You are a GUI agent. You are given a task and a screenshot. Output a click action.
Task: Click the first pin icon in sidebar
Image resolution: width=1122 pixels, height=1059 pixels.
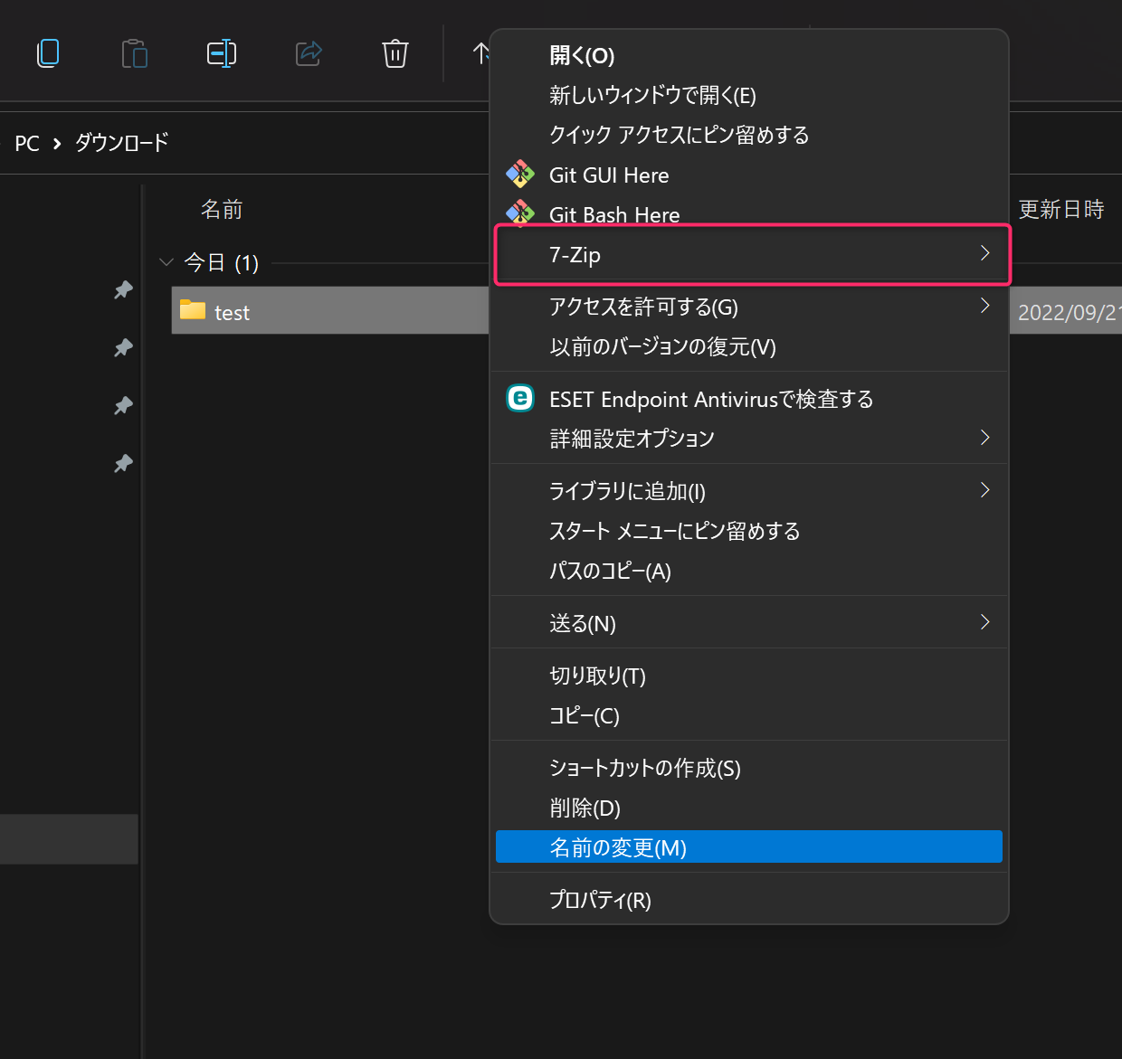click(x=123, y=290)
